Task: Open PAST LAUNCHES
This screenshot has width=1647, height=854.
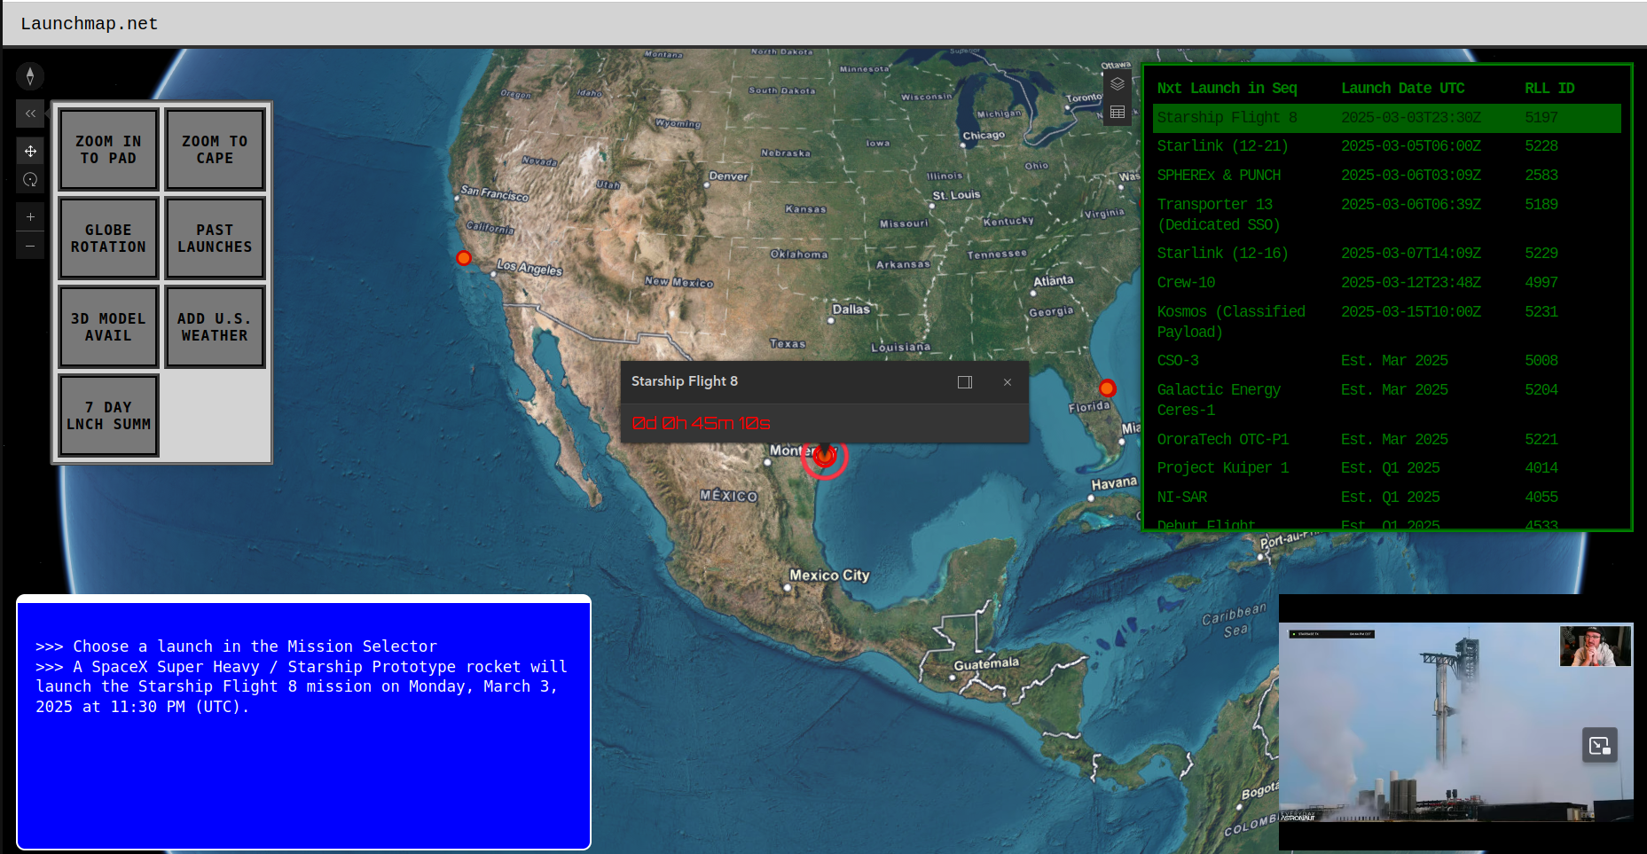Action: click(215, 239)
